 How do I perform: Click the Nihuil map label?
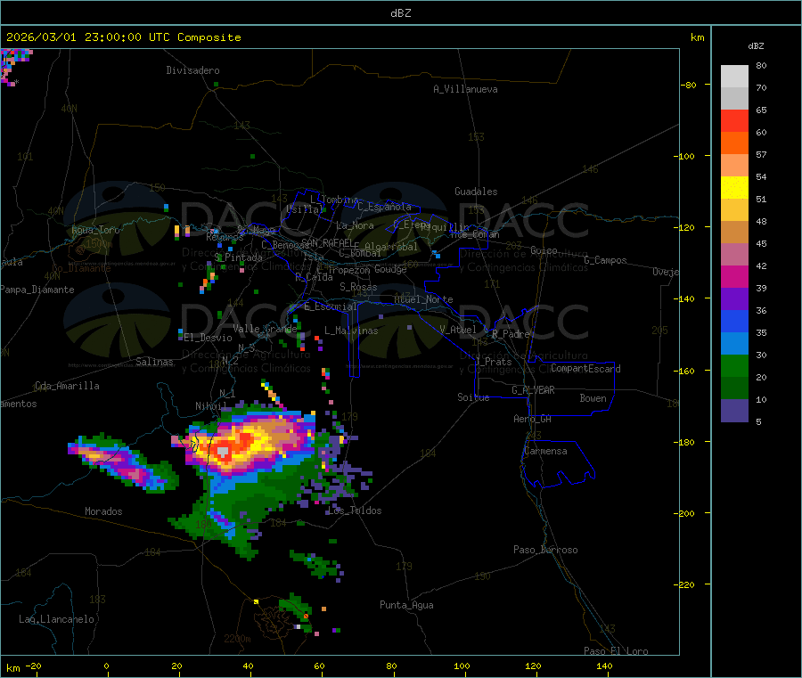[211, 406]
